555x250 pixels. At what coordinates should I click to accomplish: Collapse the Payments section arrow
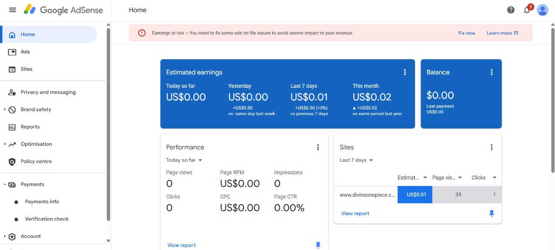pyautogui.click(x=5, y=184)
